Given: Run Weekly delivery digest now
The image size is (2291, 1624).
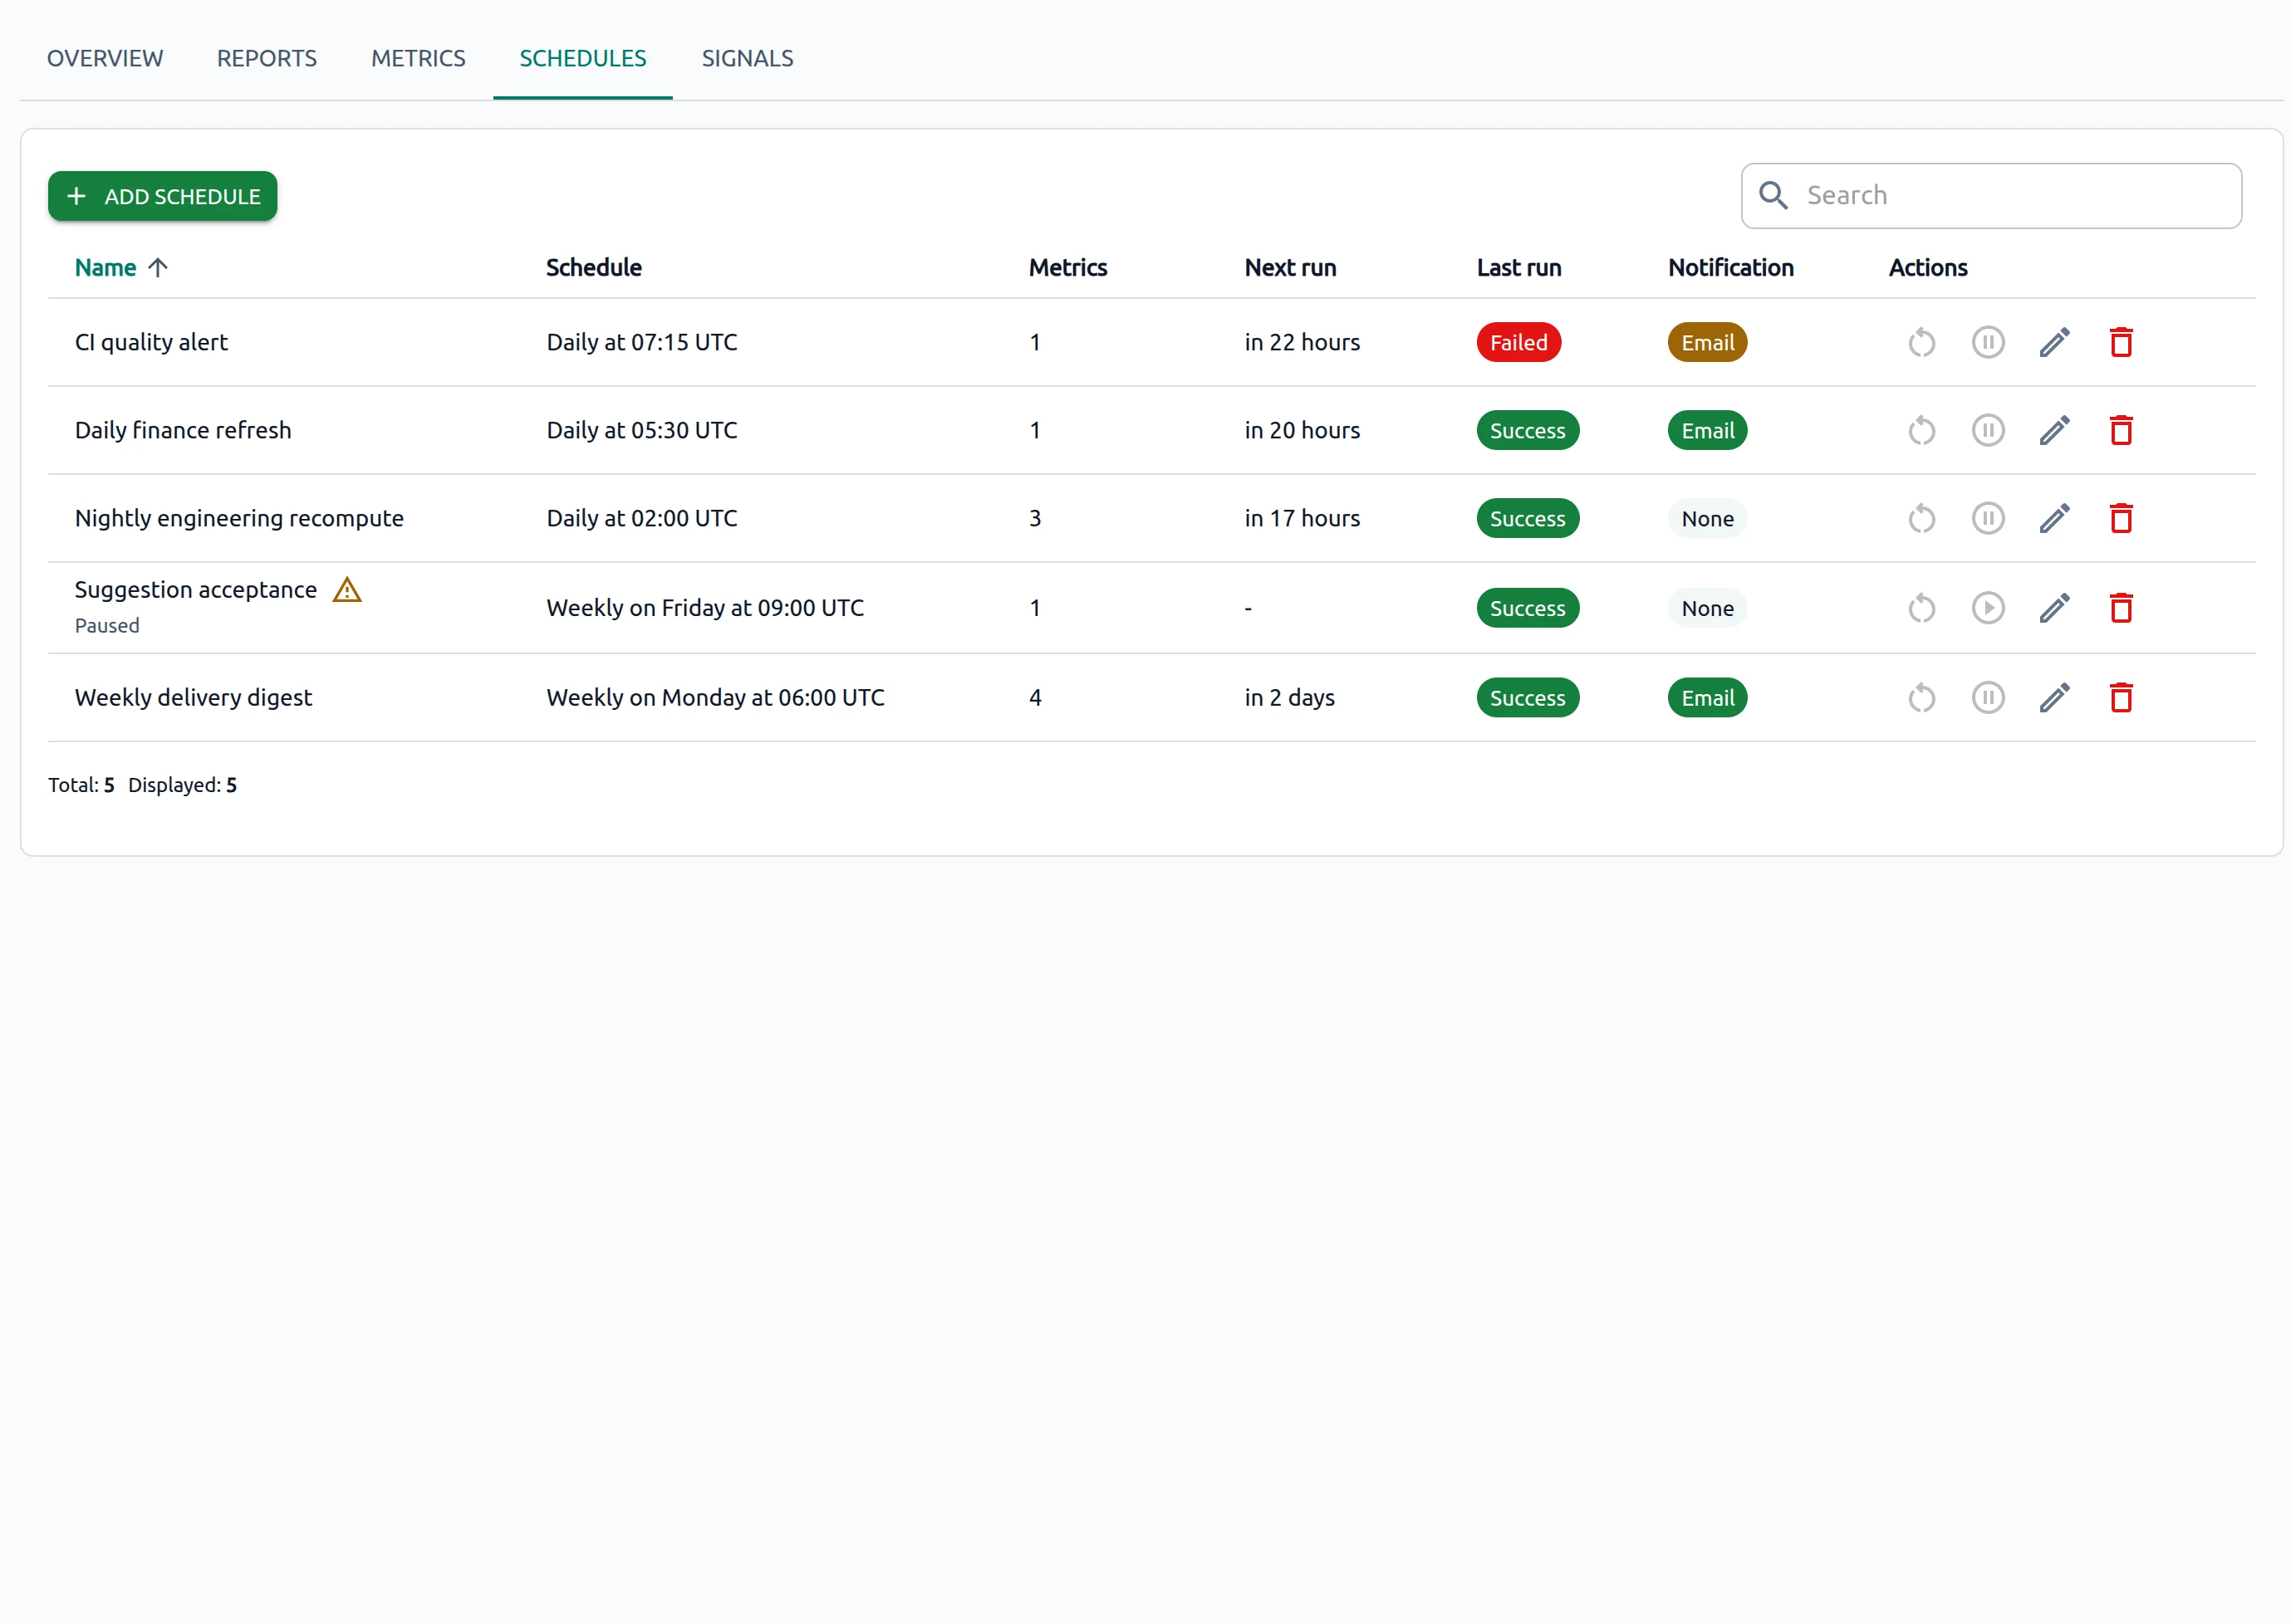Looking at the screenshot, I should point(1921,698).
